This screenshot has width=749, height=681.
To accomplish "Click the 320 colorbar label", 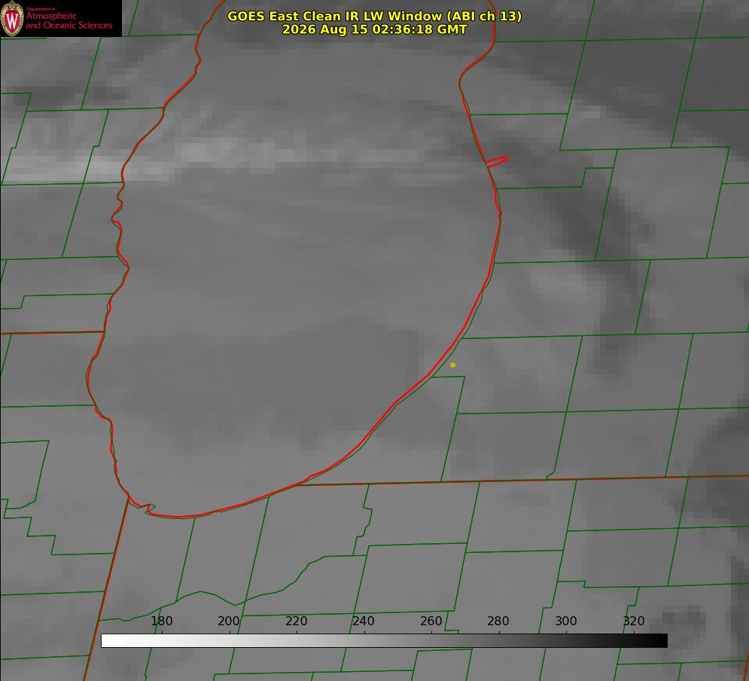I will (634, 621).
